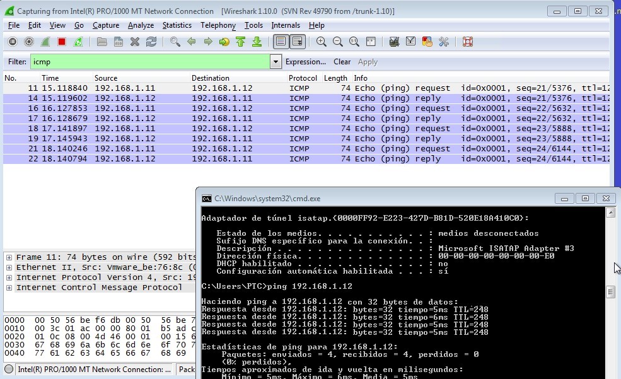The height and width of the screenshot is (379, 621).
Task: Open the Find Packet dialog
Action: coord(175,42)
